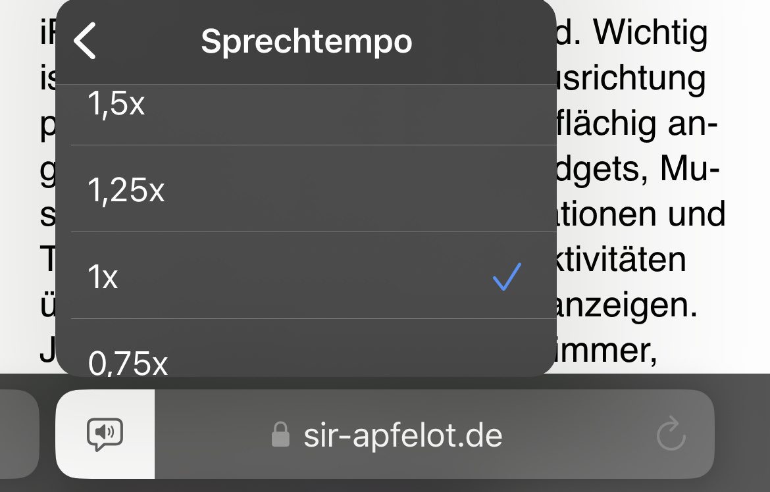Go back using the chevron arrow
This screenshot has width=770, height=492.
[x=86, y=41]
